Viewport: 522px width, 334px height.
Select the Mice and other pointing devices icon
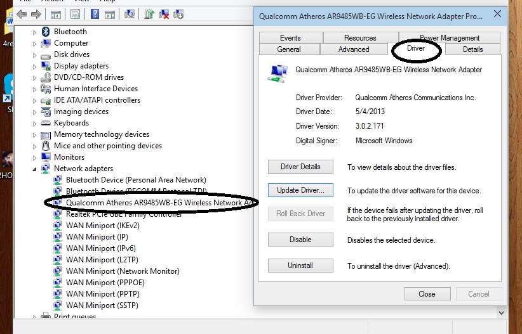46,146
